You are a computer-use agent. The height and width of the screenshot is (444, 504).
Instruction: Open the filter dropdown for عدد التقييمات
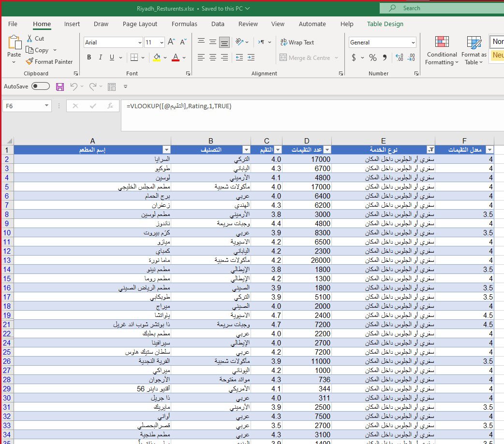coord(327,150)
